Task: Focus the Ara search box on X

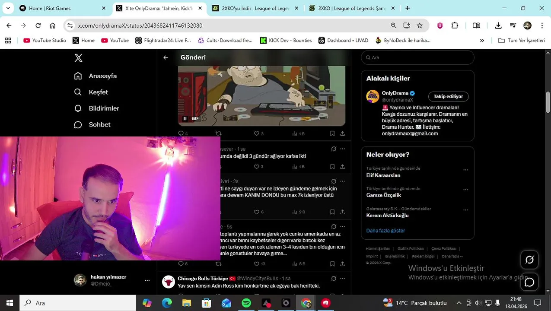Action: [417, 57]
